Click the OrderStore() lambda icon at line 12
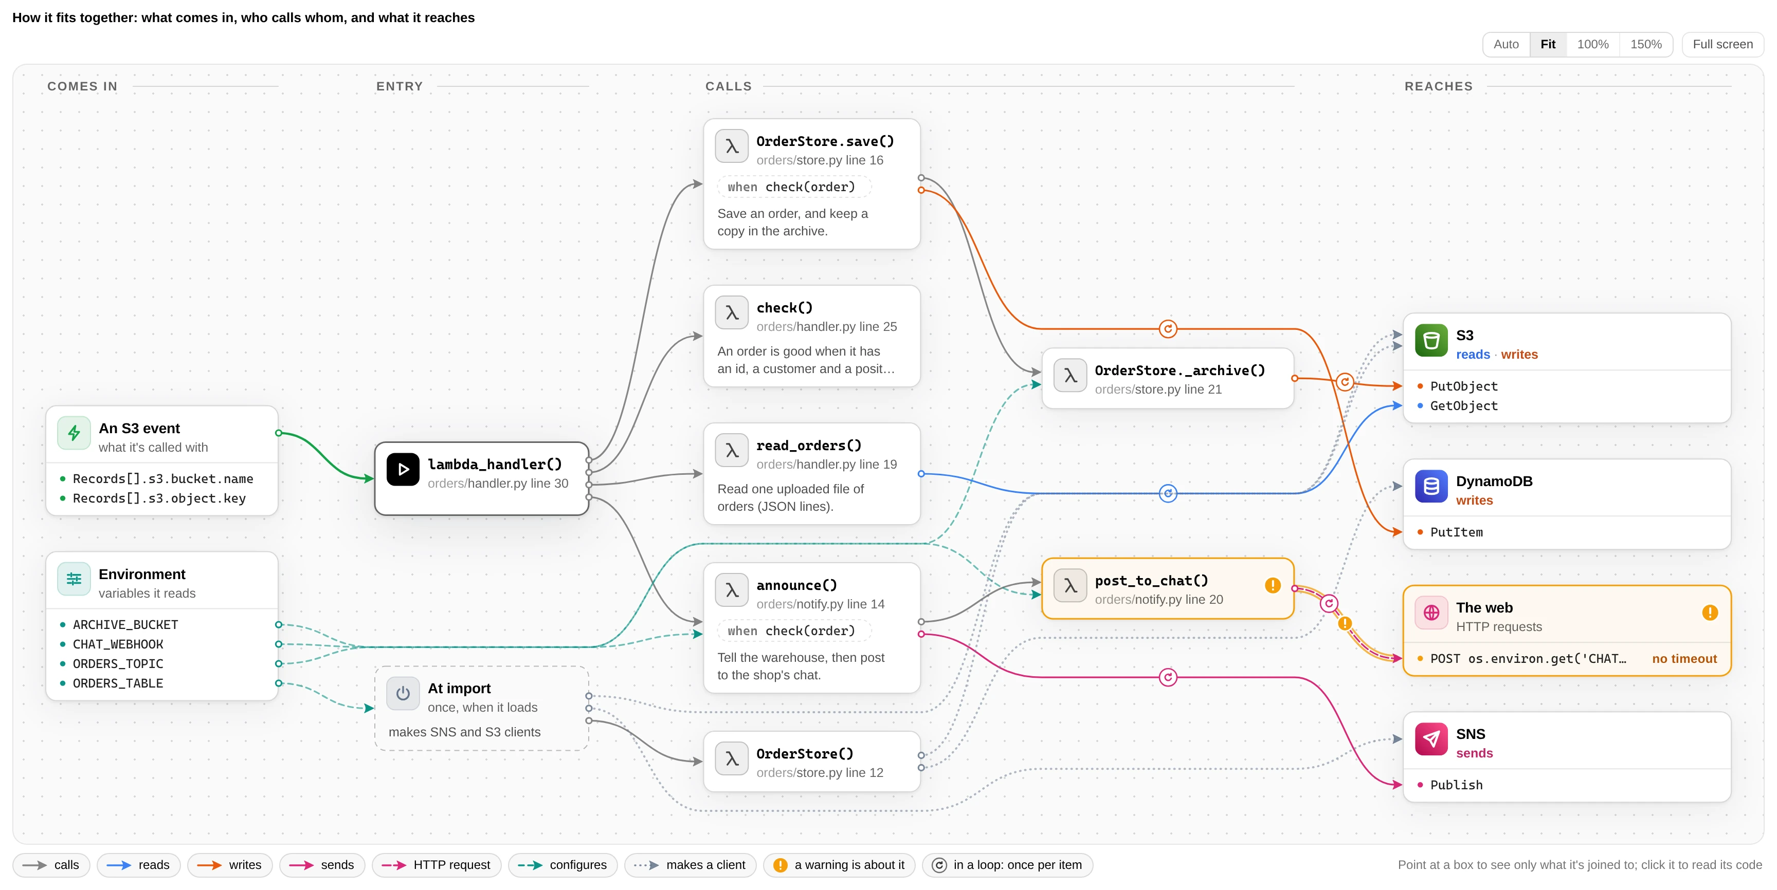1777x890 pixels. click(x=732, y=759)
